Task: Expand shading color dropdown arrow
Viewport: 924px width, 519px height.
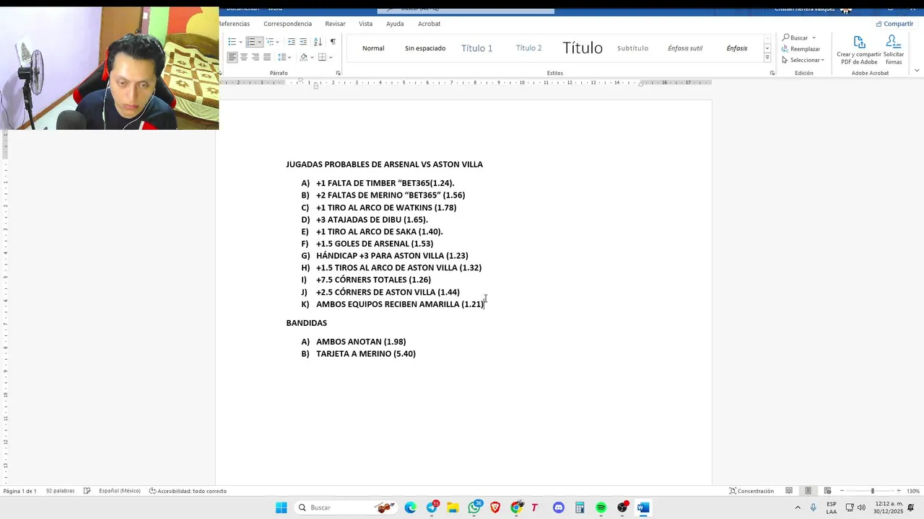Action: click(312, 57)
